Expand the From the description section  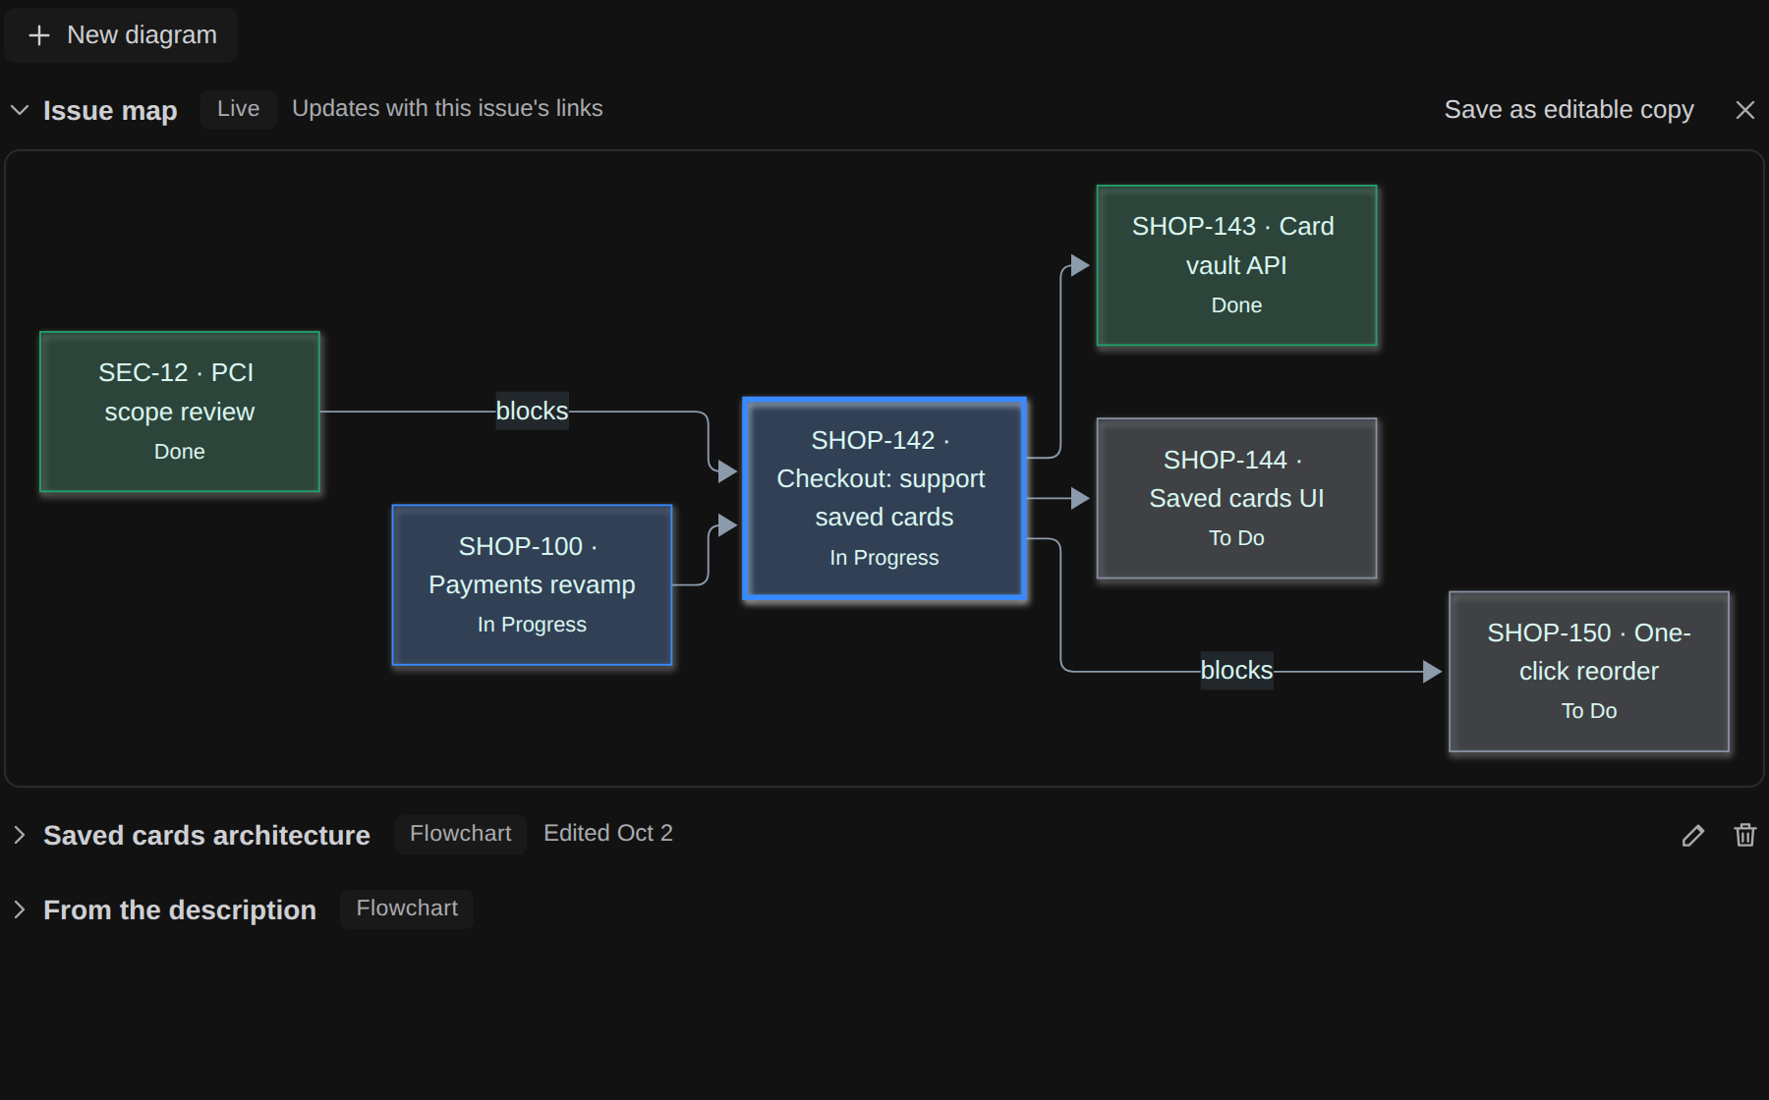(20, 909)
